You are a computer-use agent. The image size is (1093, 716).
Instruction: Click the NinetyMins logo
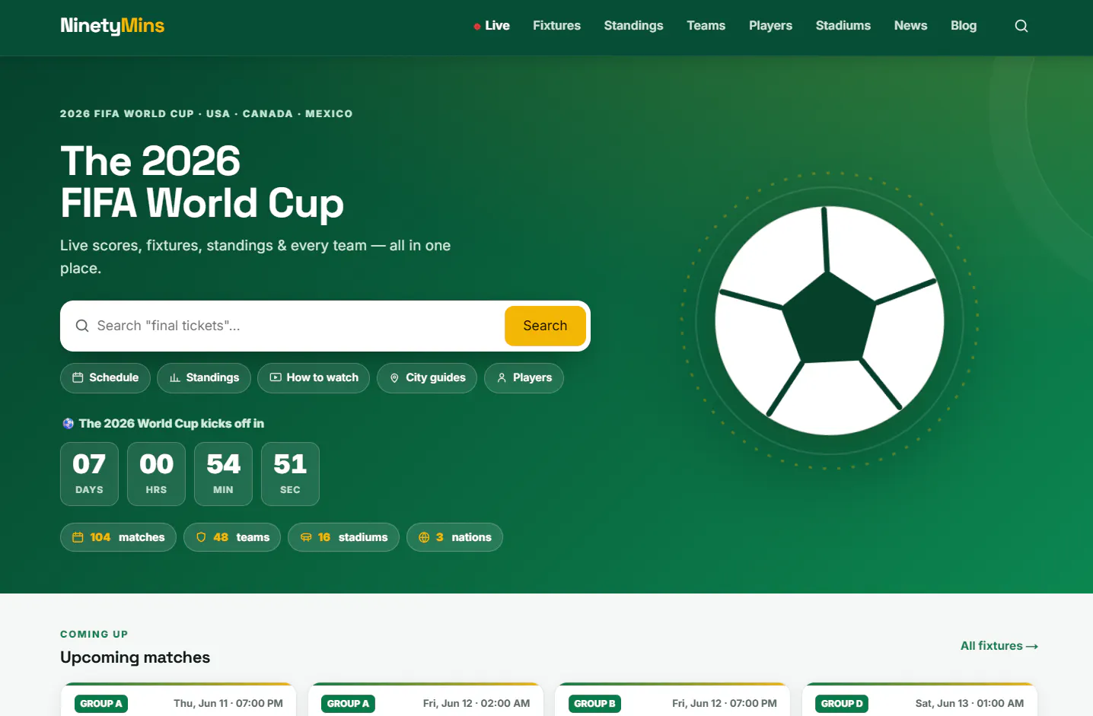[113, 26]
